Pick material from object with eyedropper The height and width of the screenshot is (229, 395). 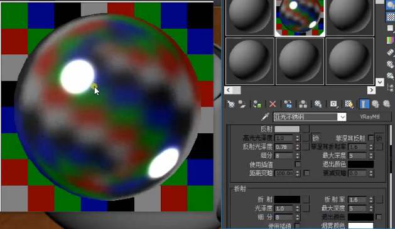(x=265, y=117)
